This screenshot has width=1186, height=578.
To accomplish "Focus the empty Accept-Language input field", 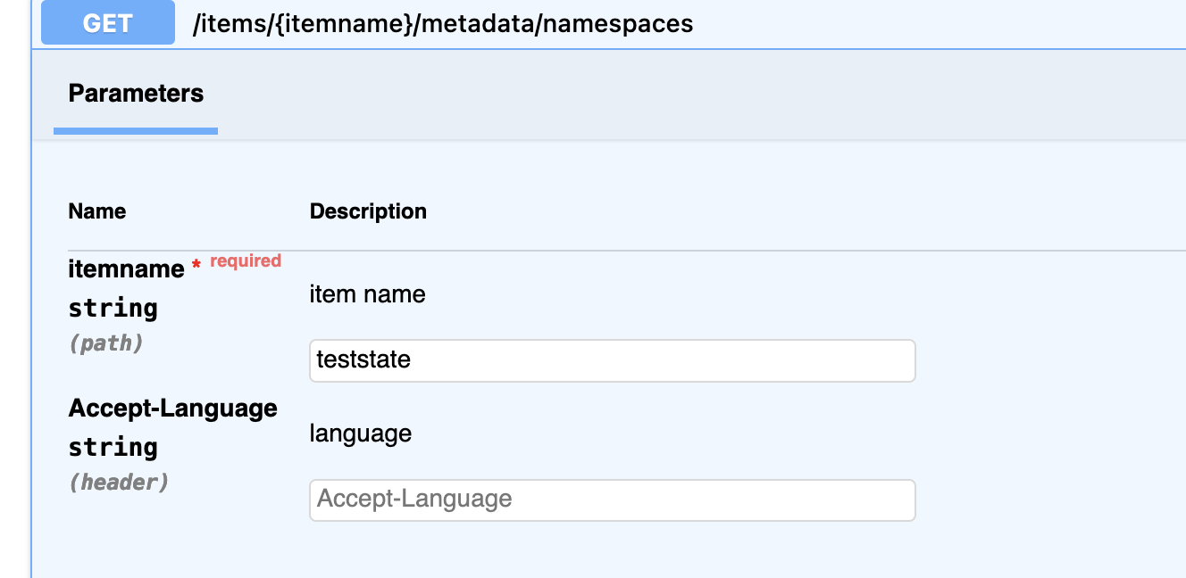I will (612, 500).
